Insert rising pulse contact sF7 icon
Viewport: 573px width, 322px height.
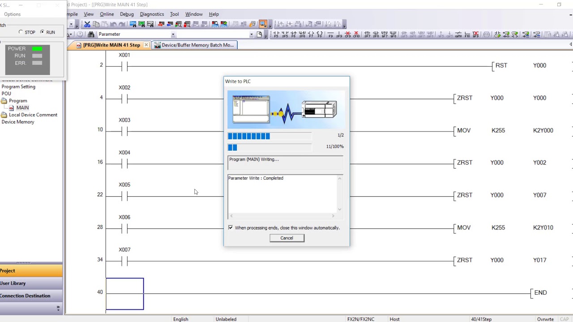click(367, 34)
